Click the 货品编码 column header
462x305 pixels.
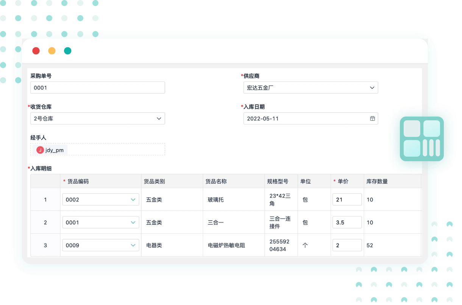pyautogui.click(x=101, y=181)
